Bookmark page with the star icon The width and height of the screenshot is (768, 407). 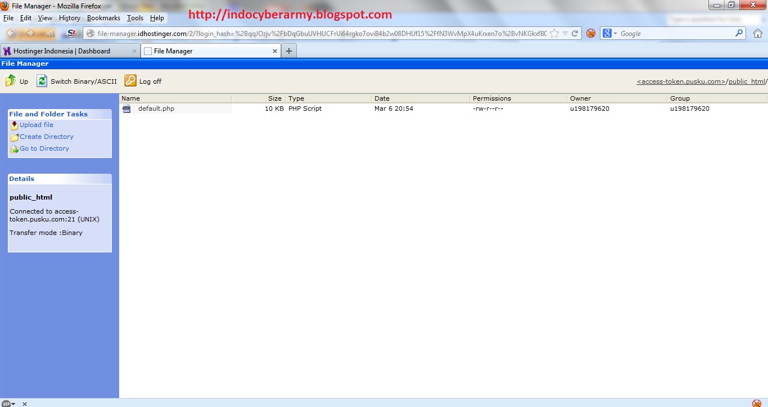point(554,34)
